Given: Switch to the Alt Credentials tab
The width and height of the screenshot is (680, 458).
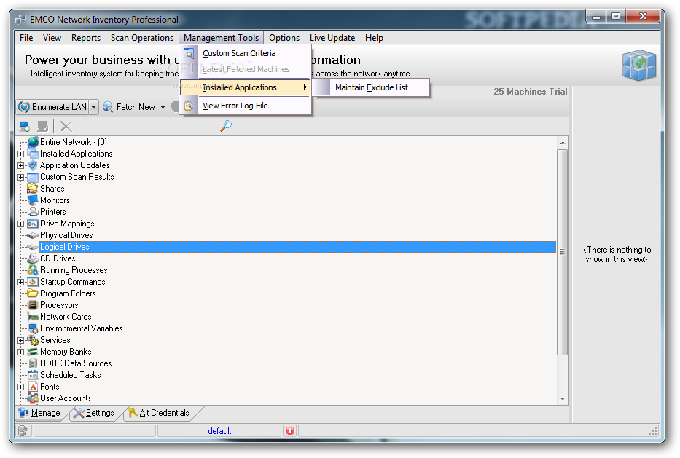Looking at the screenshot, I should (x=159, y=413).
